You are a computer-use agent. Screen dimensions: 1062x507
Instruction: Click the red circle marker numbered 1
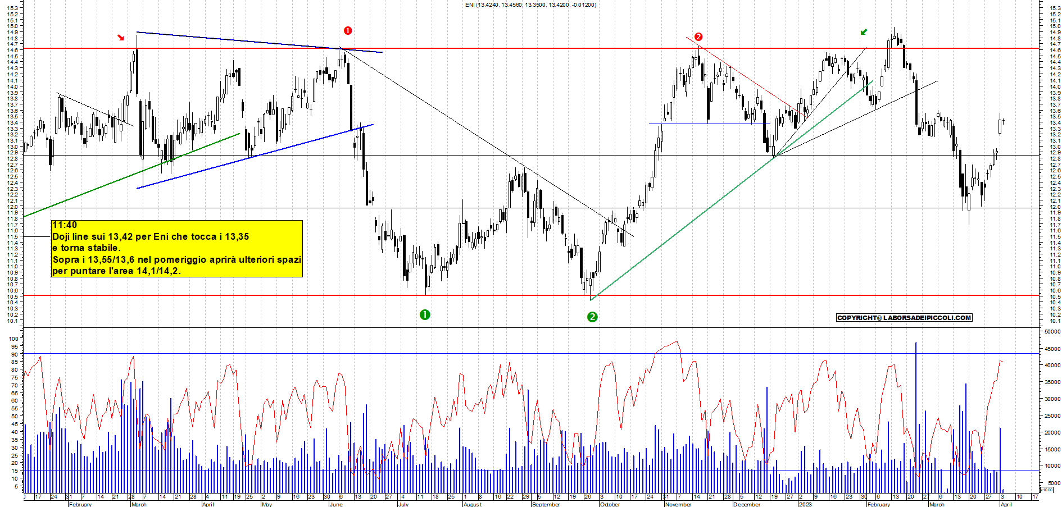(x=348, y=31)
